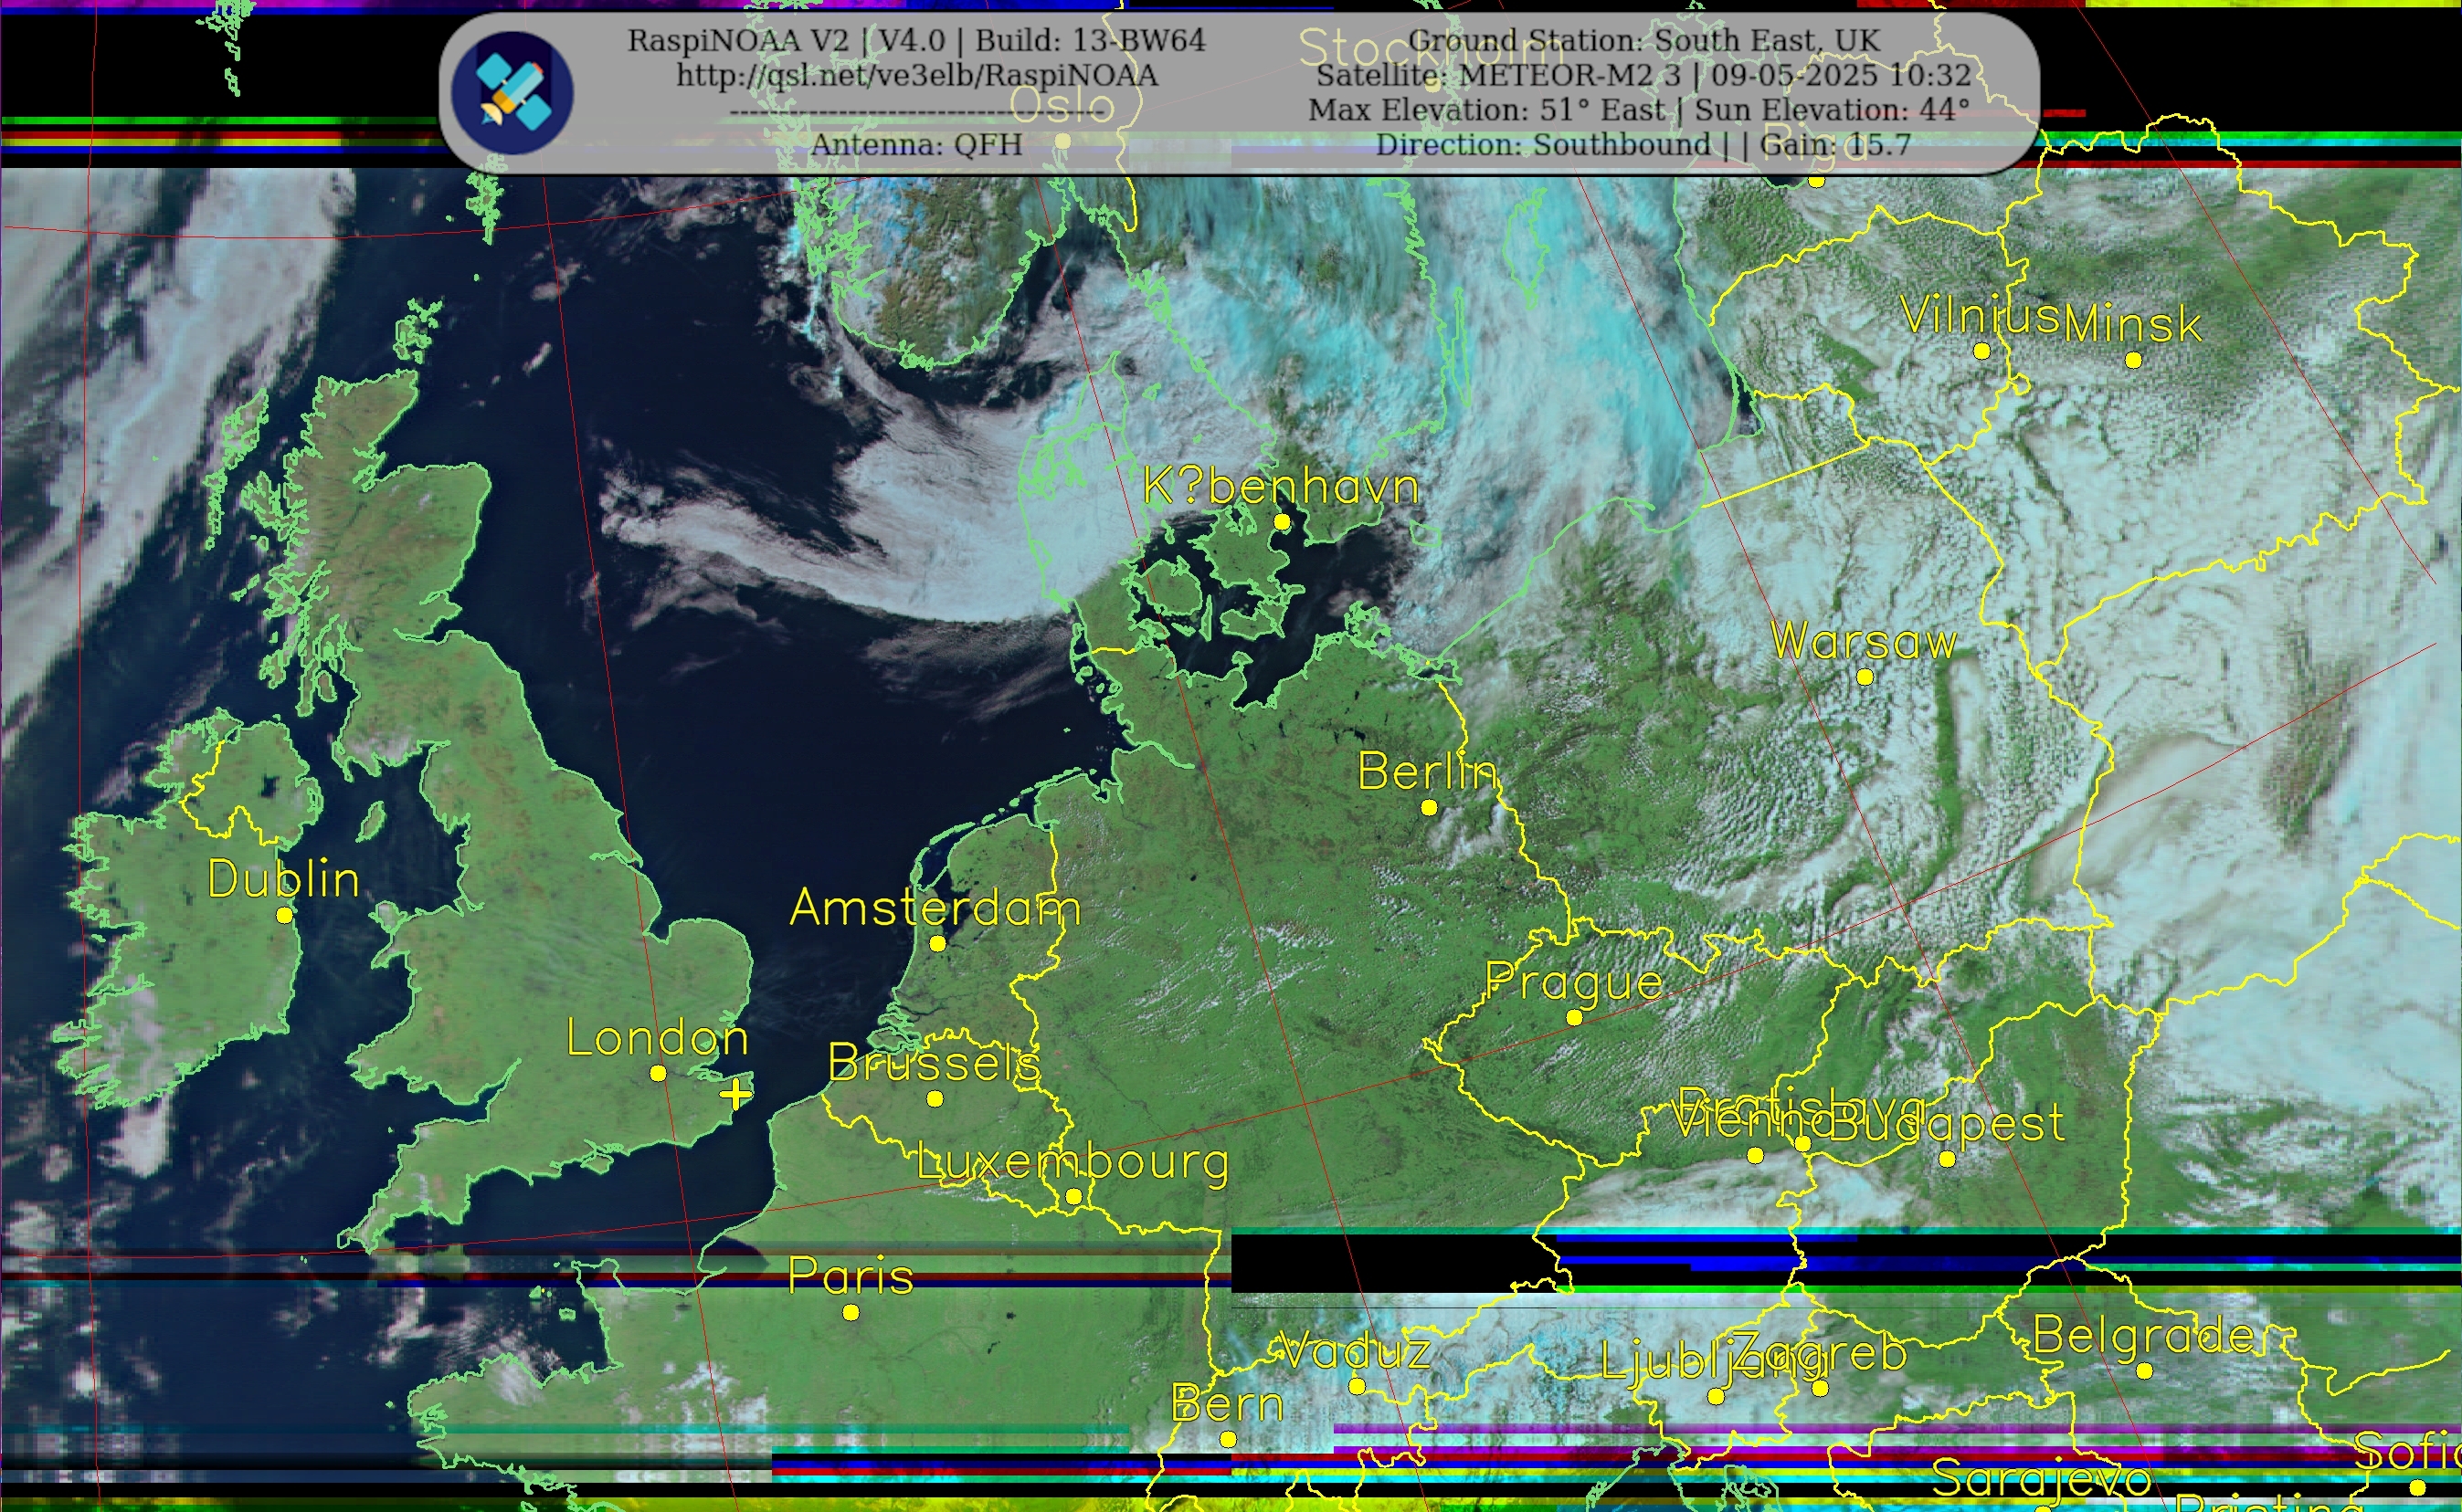
Task: Click the Warsaw city dot marker
Action: pos(1865,677)
